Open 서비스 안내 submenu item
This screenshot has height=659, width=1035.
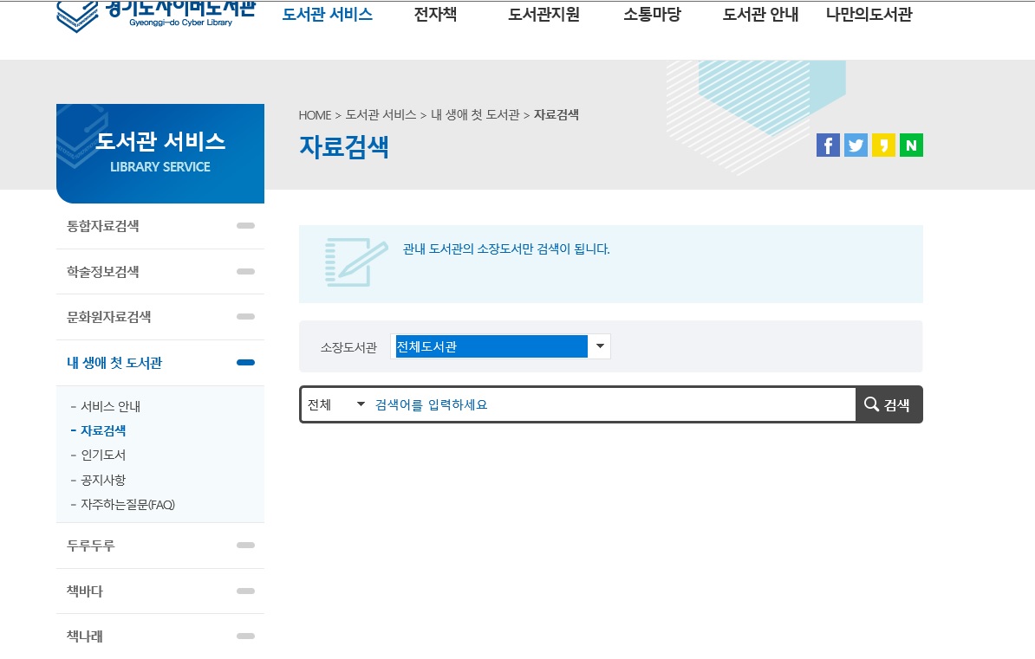click(x=110, y=406)
